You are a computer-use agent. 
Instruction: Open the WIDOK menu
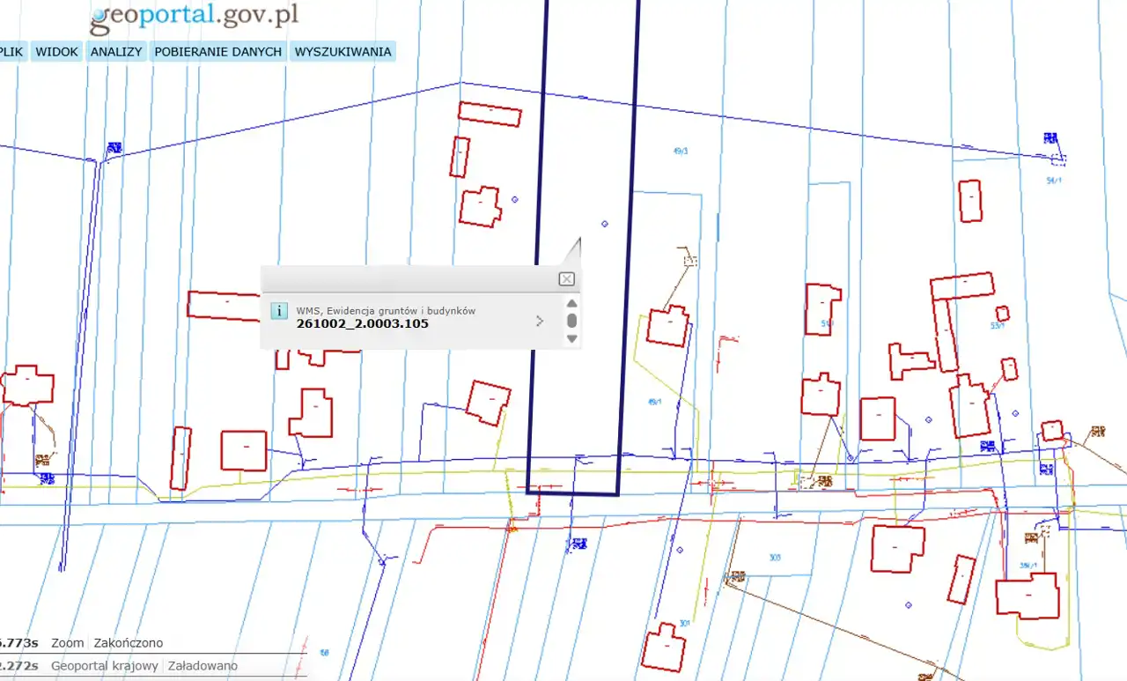click(57, 51)
